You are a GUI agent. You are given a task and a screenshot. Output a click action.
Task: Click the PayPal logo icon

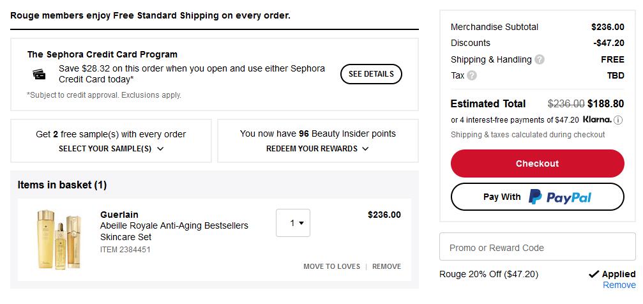coord(535,197)
